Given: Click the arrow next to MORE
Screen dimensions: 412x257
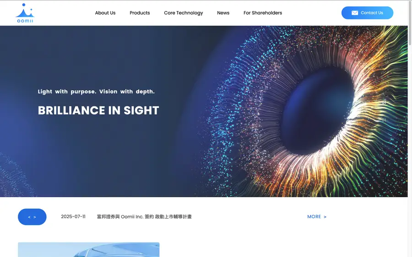Looking at the screenshot, I should pyautogui.click(x=325, y=217).
